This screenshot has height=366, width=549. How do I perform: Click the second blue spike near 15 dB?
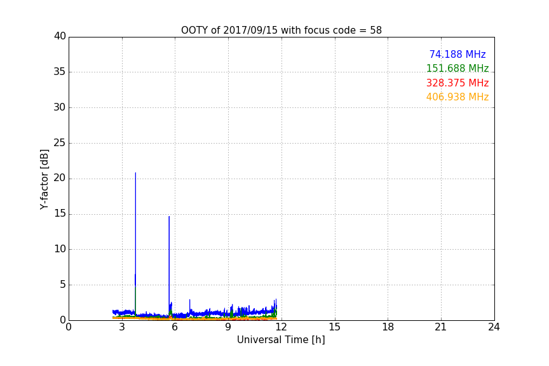coord(169,266)
